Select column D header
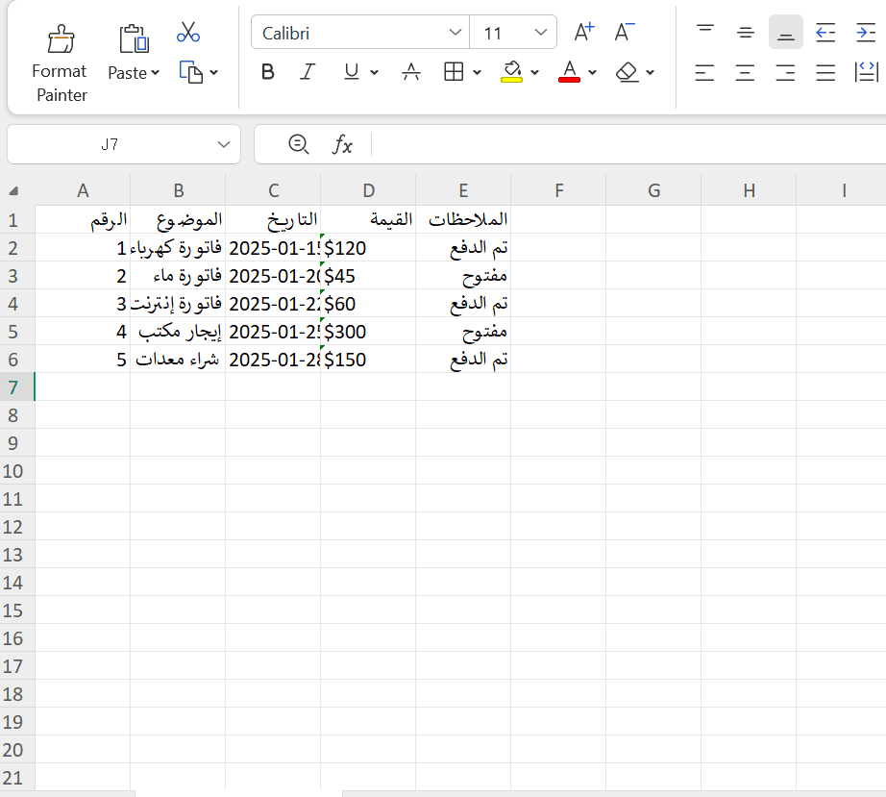 [x=368, y=190]
